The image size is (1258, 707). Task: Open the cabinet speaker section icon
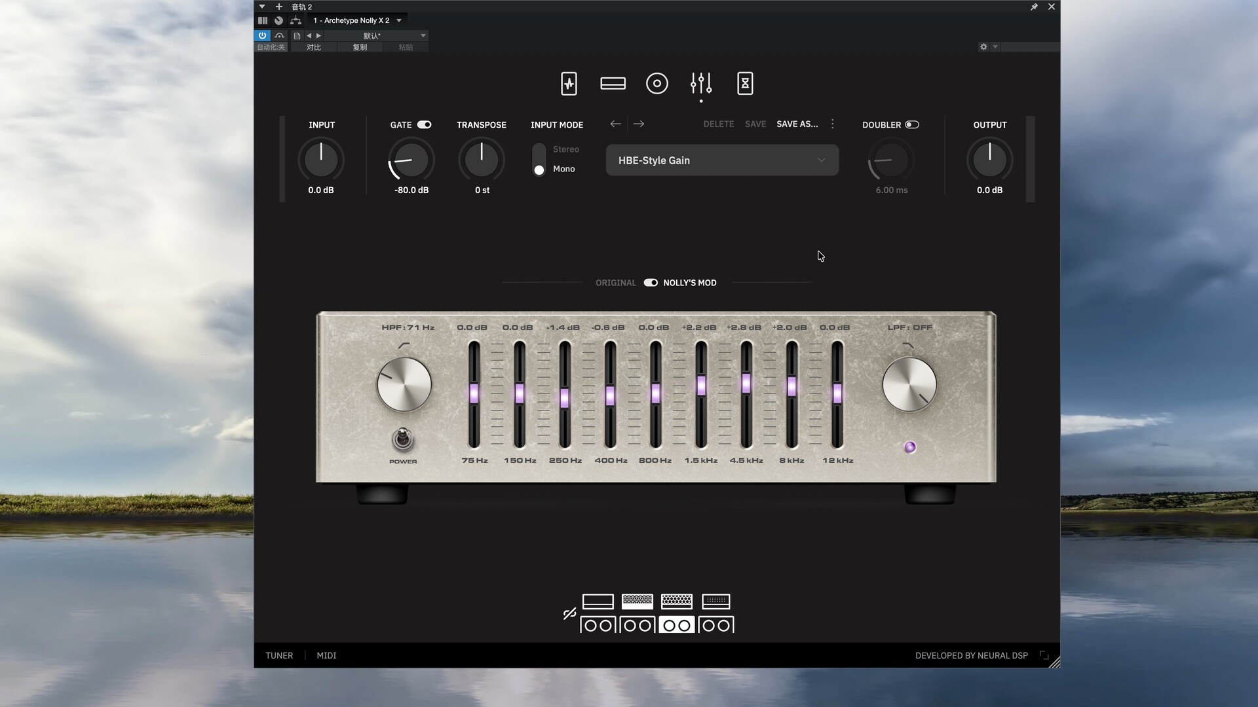point(657,84)
